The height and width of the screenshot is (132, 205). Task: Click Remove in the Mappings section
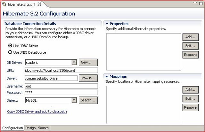(190, 107)
